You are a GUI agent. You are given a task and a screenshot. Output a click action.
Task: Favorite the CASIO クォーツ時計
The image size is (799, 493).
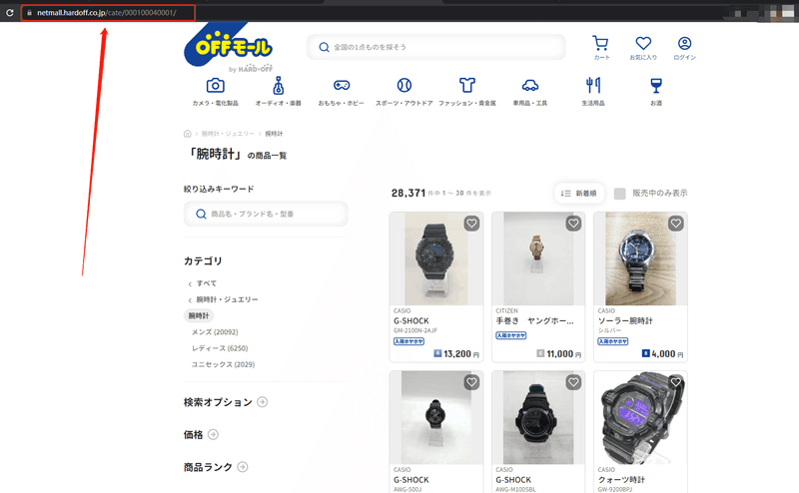point(676,382)
